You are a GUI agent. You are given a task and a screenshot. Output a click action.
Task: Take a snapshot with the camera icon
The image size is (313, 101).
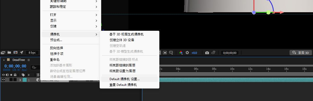coord(207,53)
